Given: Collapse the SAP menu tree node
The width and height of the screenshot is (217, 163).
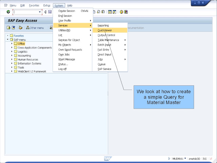Looking at the screenshot, I should [x=7, y=39].
